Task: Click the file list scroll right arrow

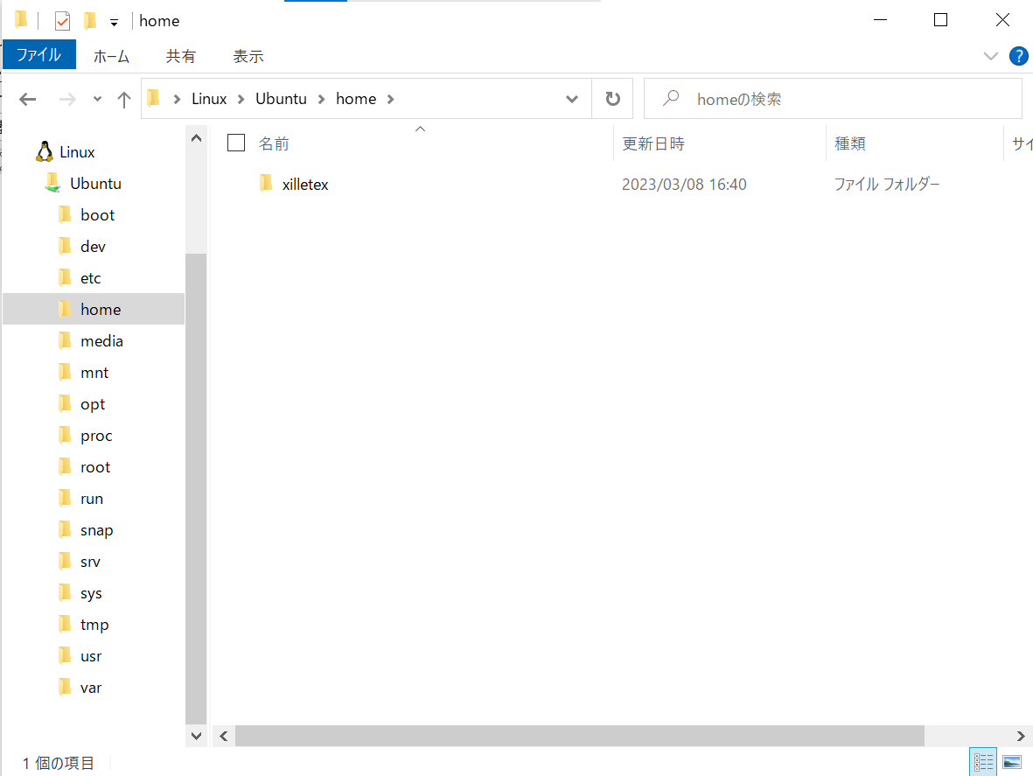Action: coord(1021,736)
